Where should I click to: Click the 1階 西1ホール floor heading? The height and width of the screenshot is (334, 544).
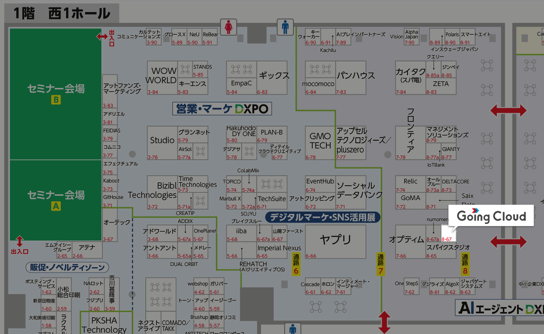pos(62,13)
